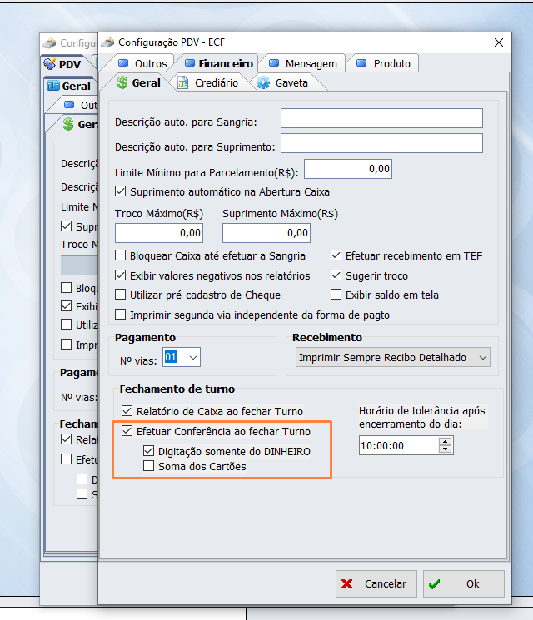Select the Crediário sub-tab
The image size is (533, 620).
click(x=216, y=83)
